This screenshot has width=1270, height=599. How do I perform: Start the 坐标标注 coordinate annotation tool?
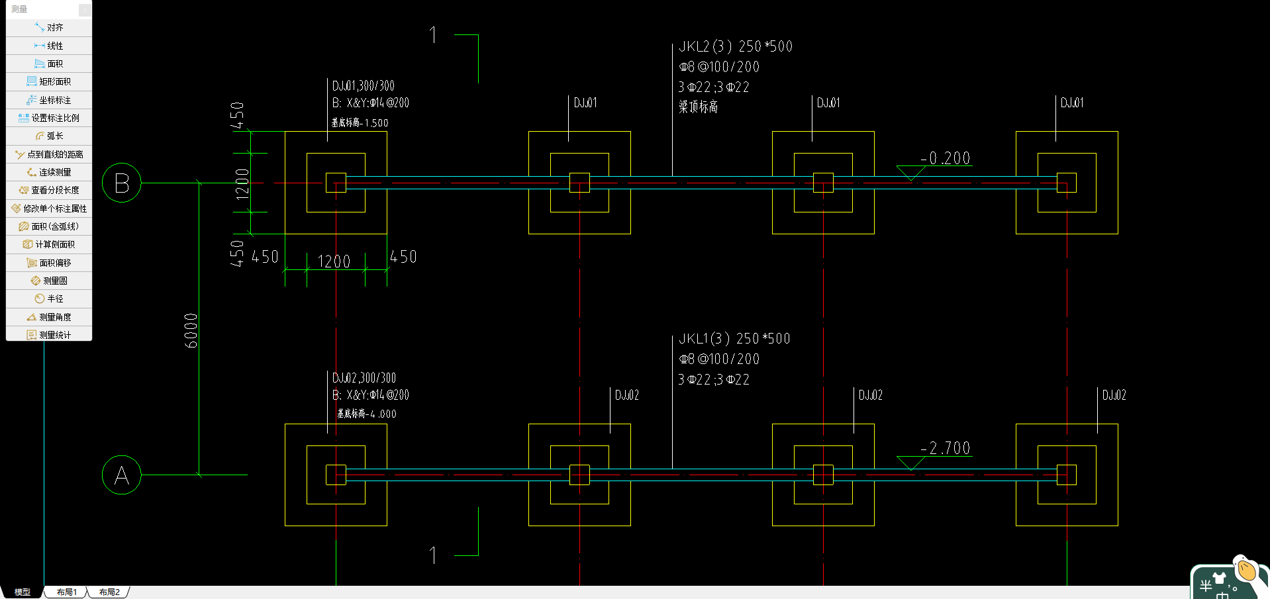(x=49, y=100)
